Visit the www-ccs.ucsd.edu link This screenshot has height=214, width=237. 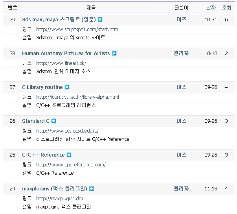tap(67, 131)
